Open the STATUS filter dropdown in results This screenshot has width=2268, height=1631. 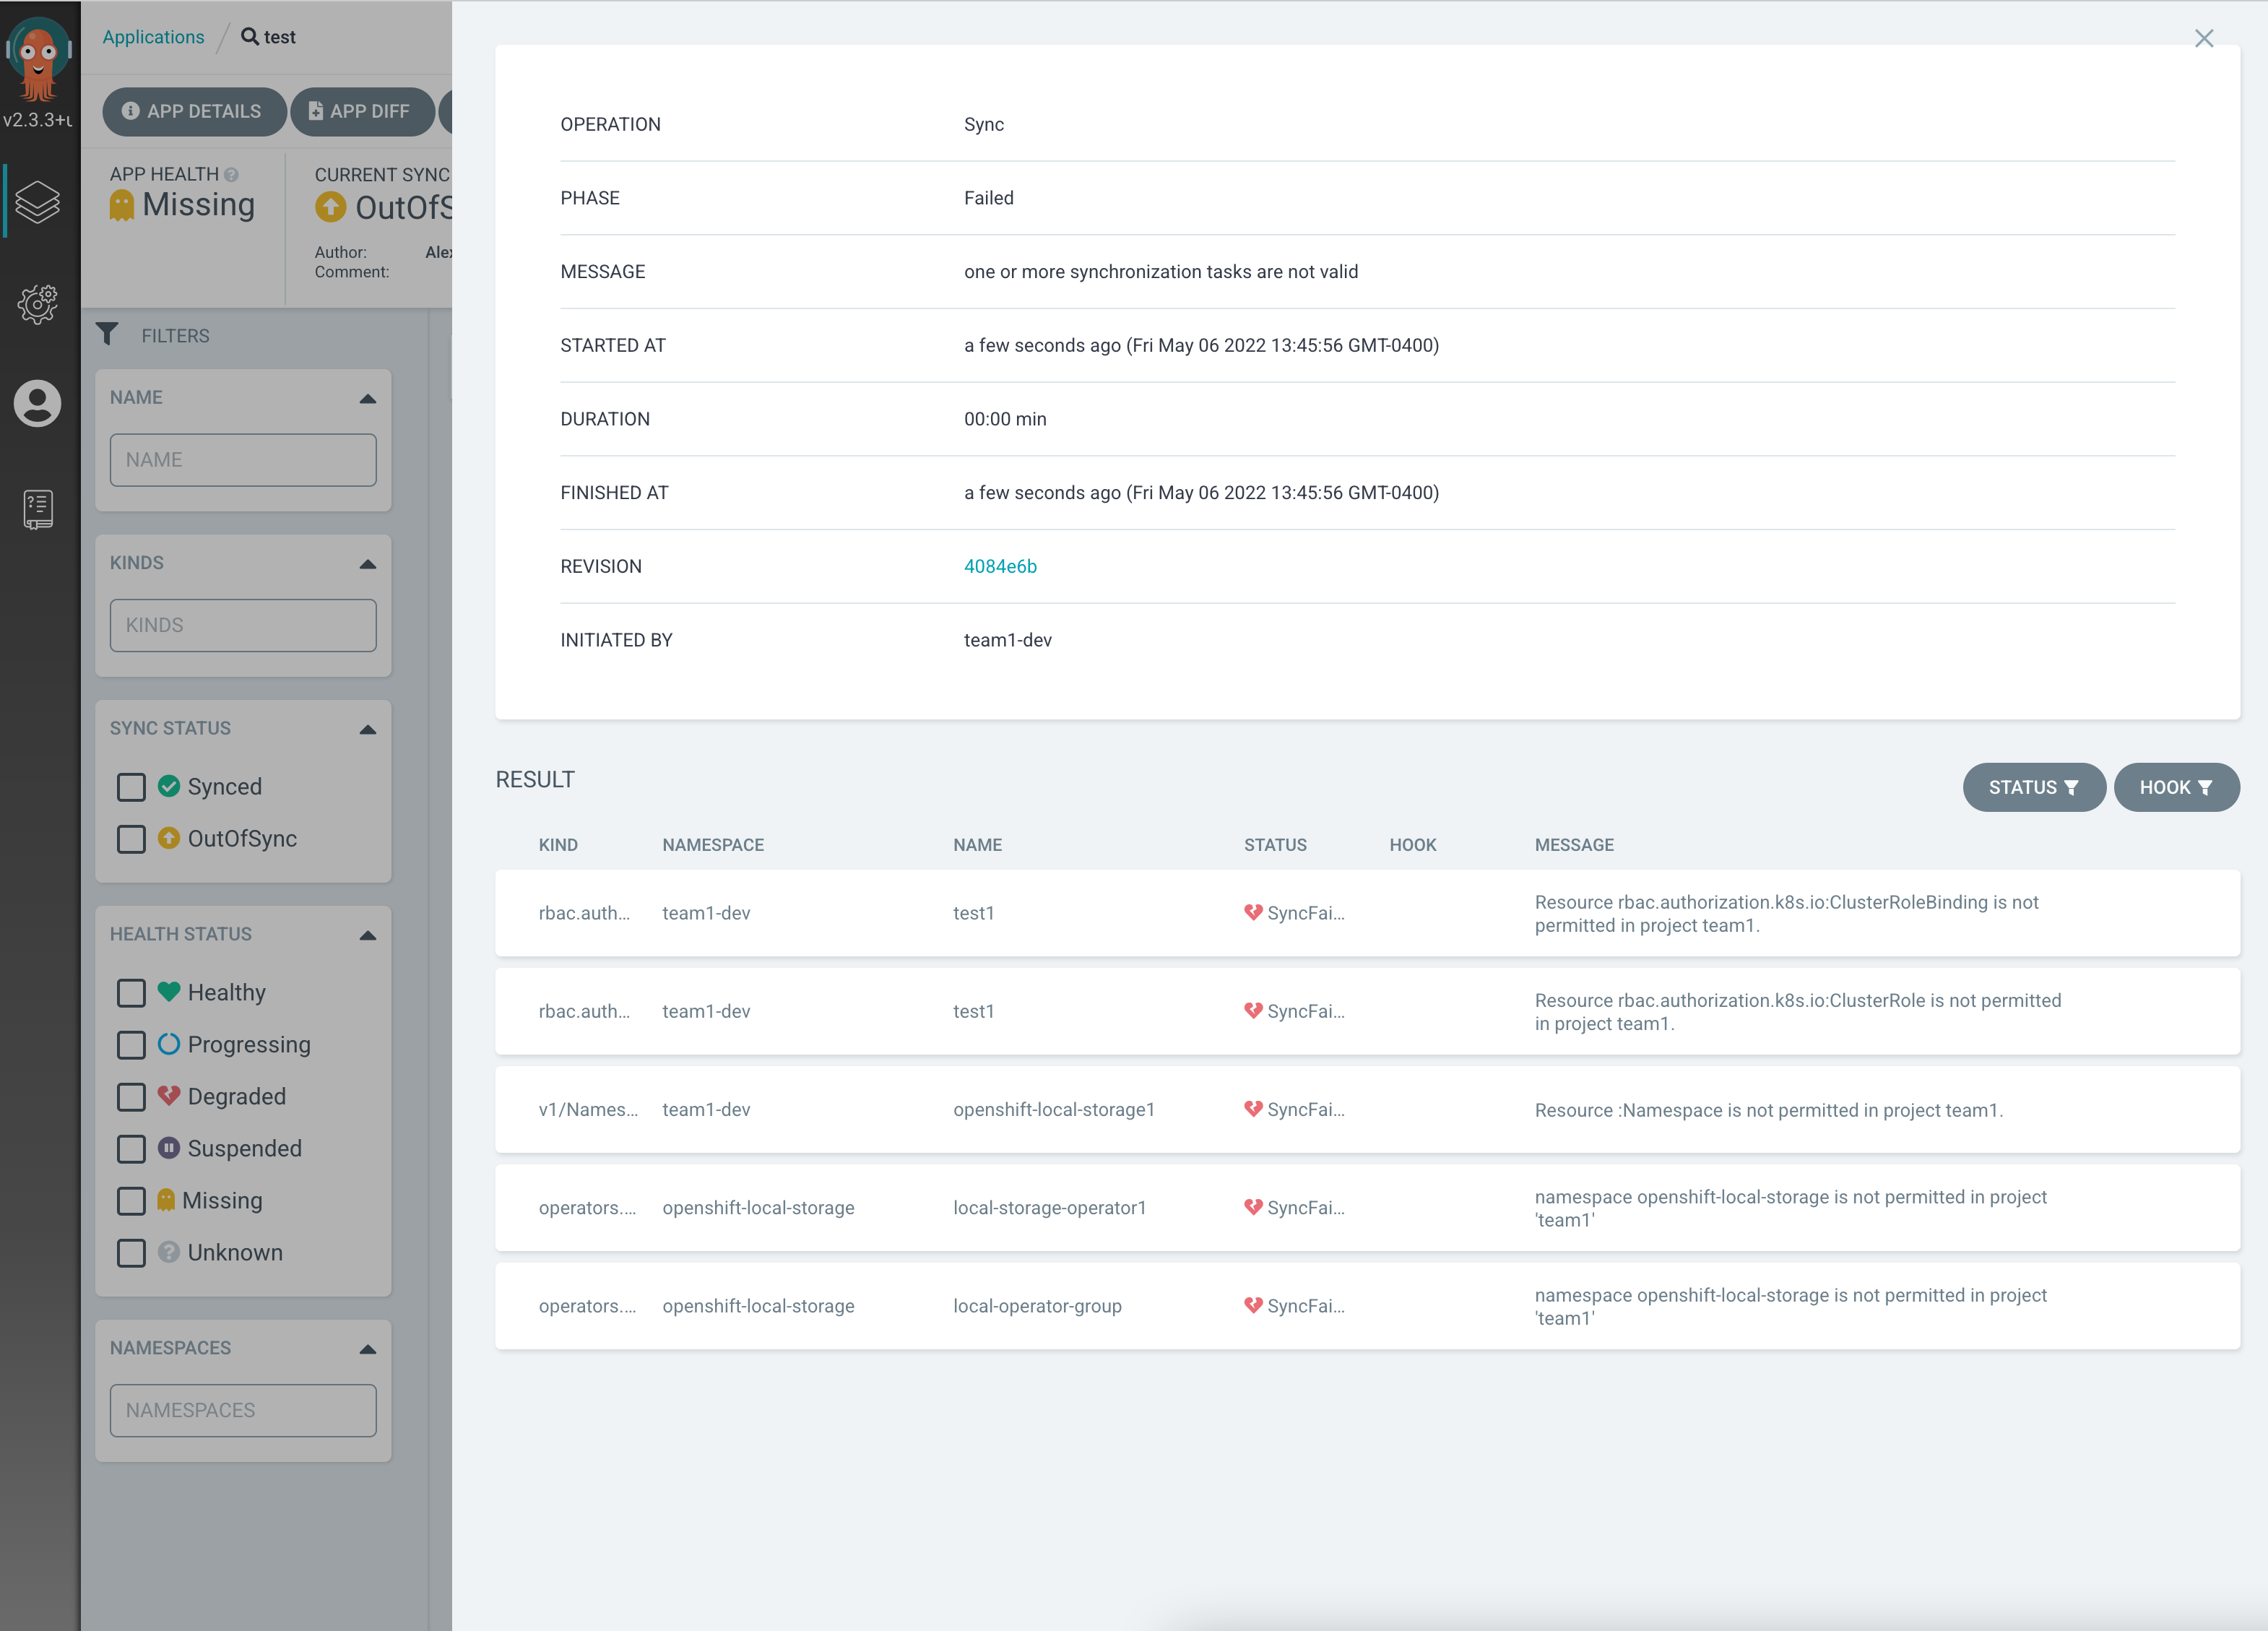[2033, 787]
